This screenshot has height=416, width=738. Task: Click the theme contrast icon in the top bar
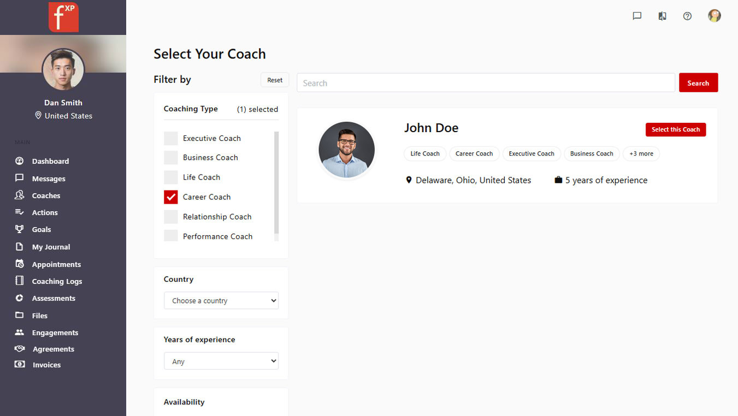[x=662, y=16]
